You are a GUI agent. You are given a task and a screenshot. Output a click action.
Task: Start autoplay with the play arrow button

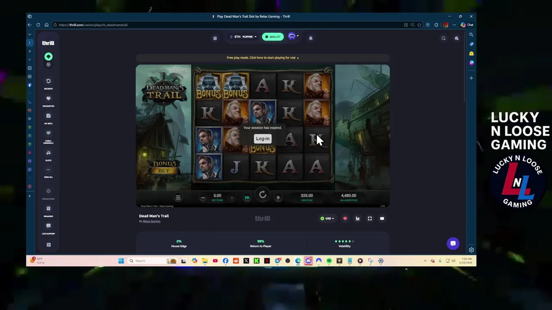(278, 198)
